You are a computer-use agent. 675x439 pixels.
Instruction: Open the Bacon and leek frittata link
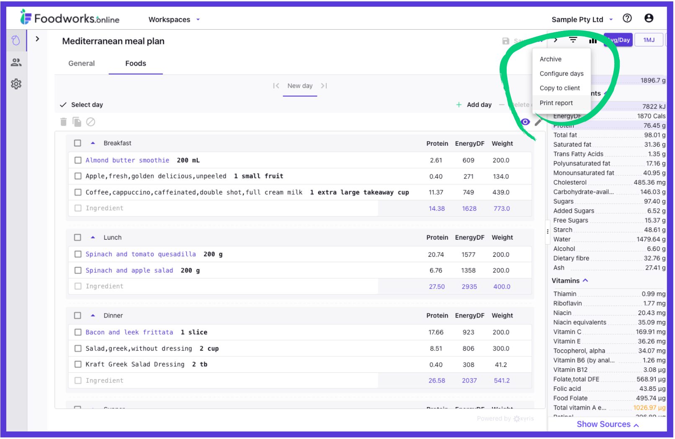pos(129,333)
